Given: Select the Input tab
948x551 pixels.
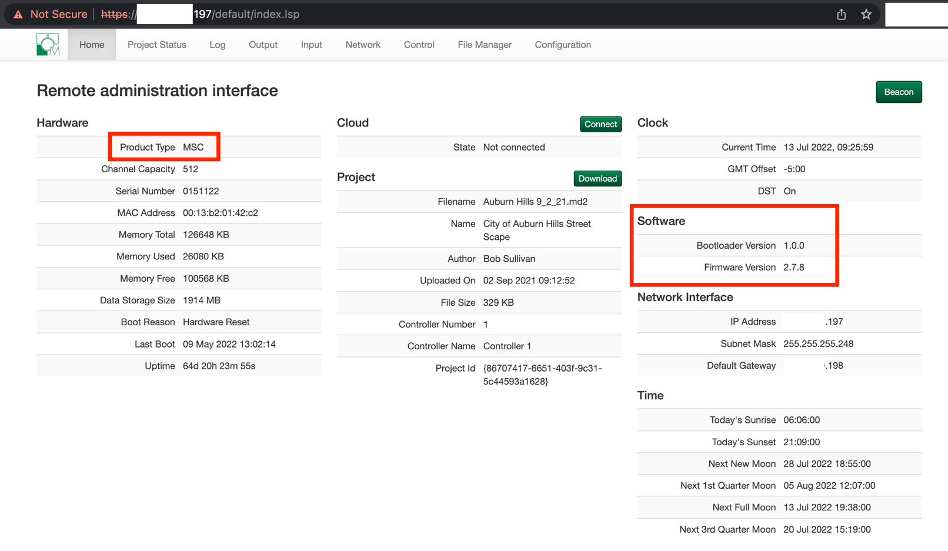Looking at the screenshot, I should coord(311,45).
